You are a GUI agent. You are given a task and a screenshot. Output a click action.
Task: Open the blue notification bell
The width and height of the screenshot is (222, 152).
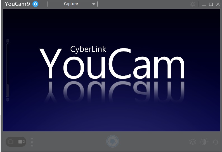[35, 4]
